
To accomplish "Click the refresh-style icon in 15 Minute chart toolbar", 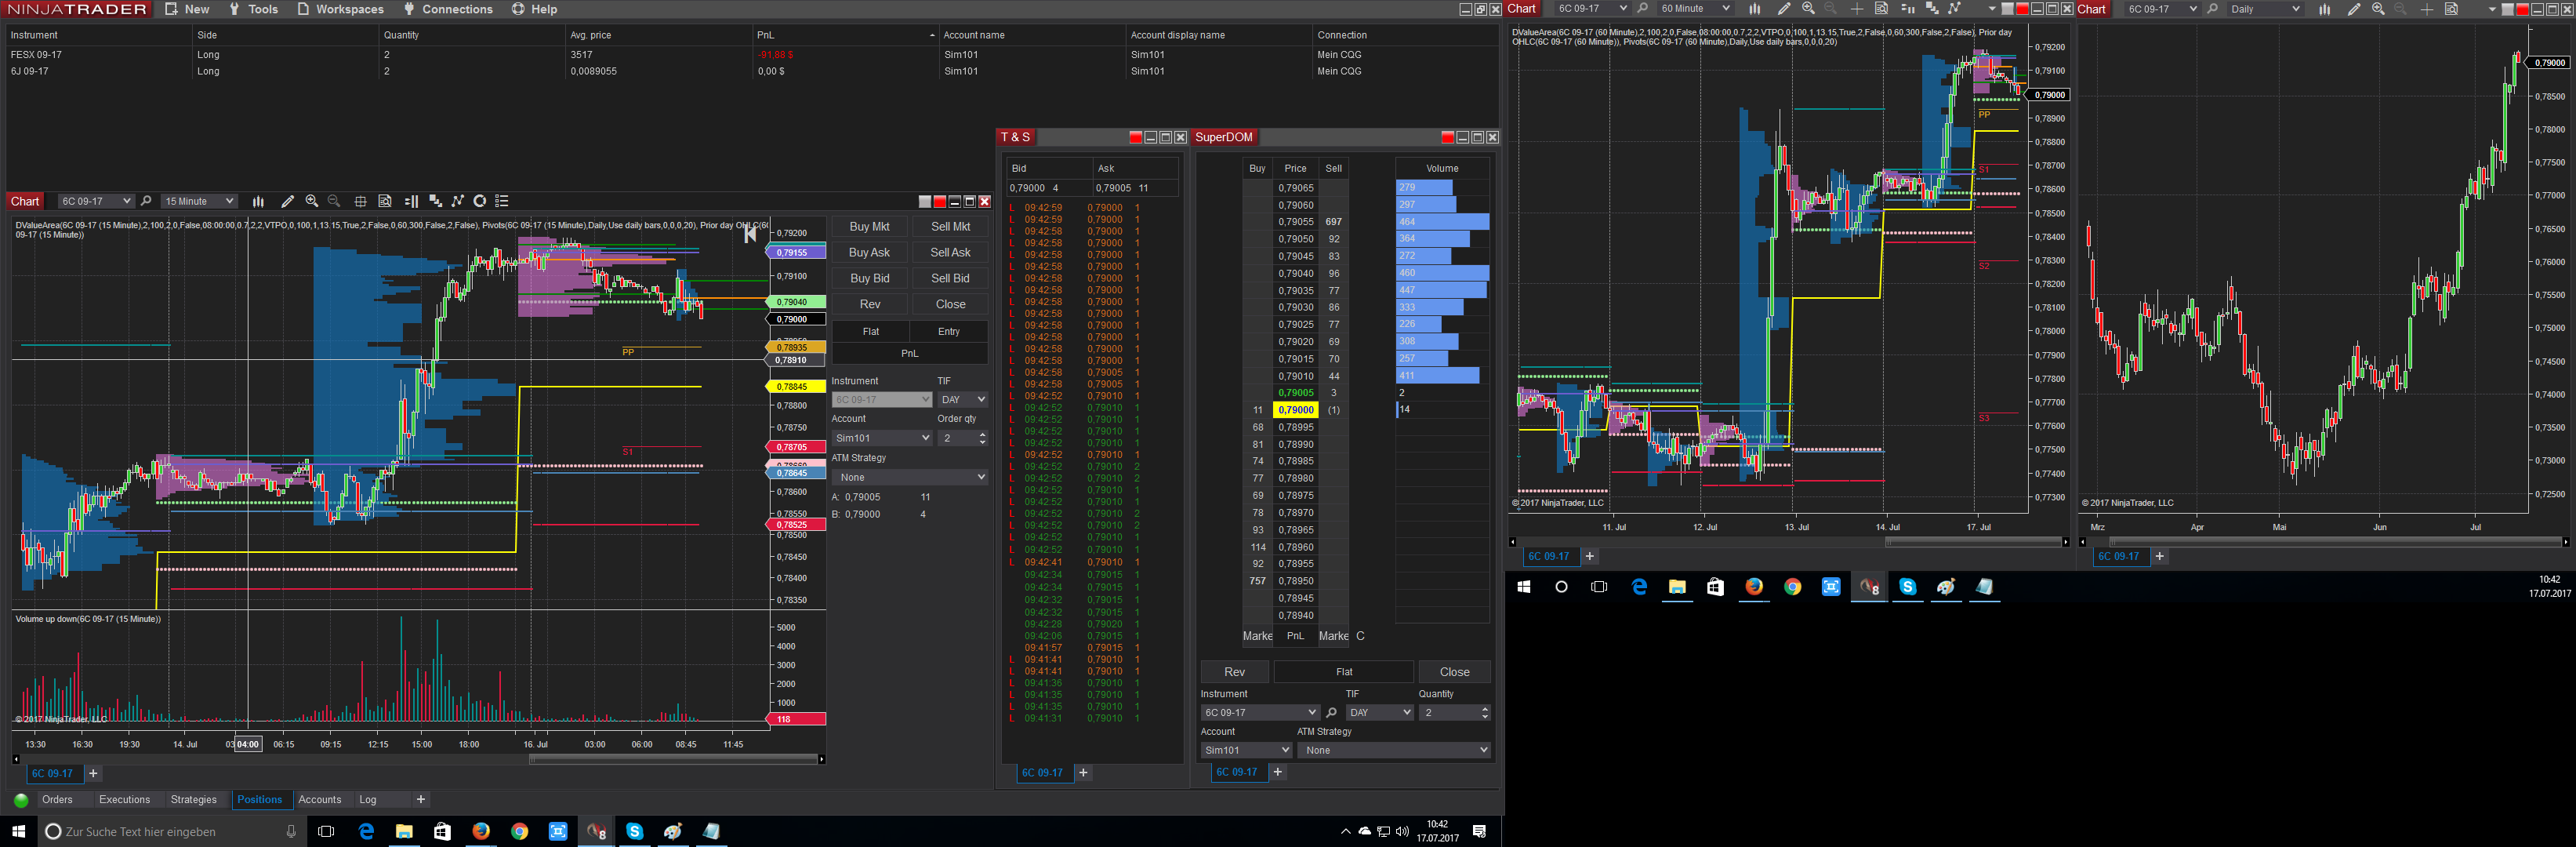I will [480, 201].
